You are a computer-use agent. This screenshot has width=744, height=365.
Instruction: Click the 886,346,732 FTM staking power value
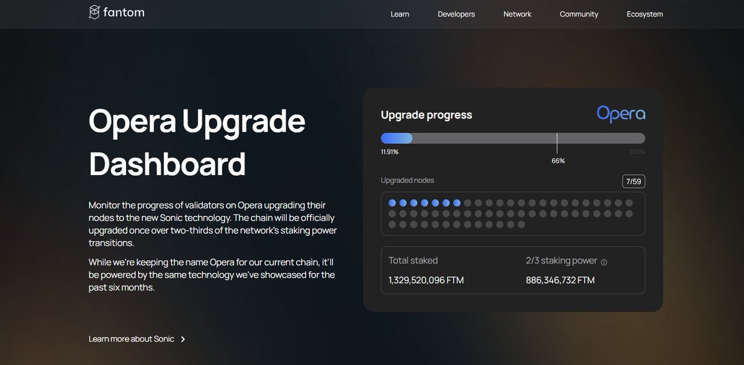pyautogui.click(x=560, y=280)
